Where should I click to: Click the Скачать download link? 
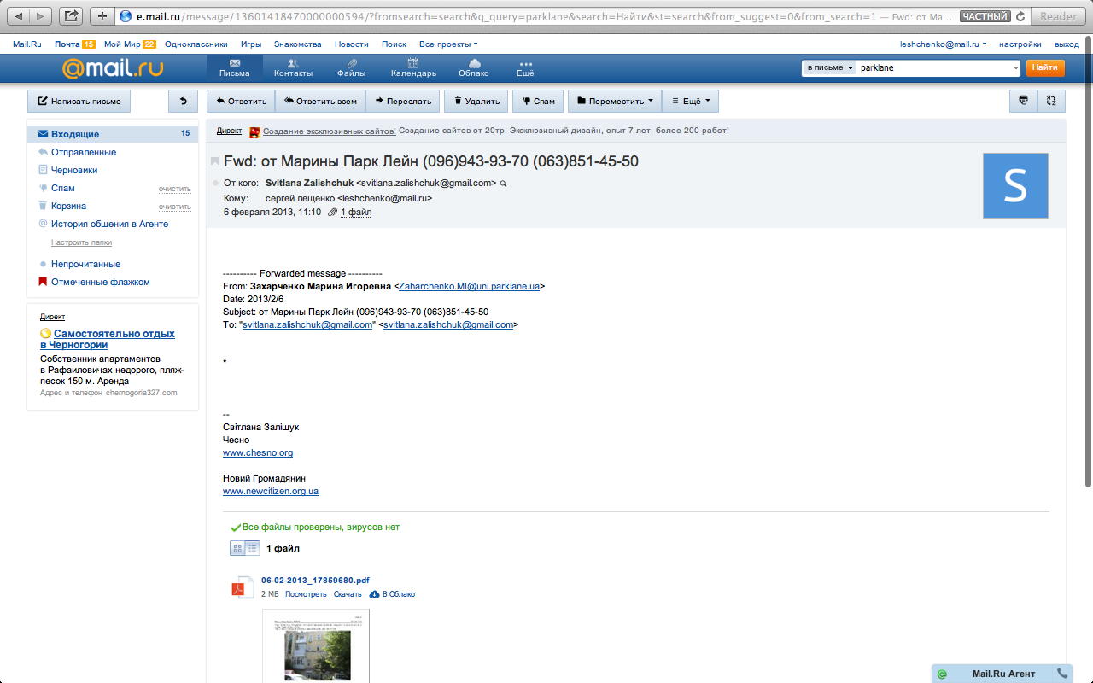(348, 594)
